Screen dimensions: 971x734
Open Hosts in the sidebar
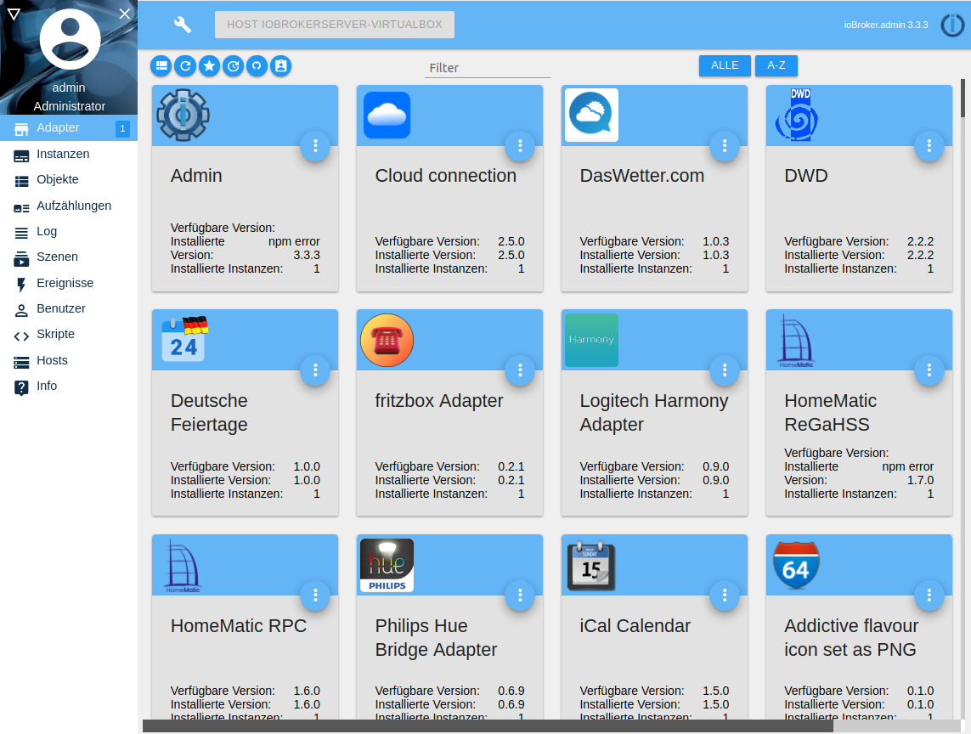(69, 360)
